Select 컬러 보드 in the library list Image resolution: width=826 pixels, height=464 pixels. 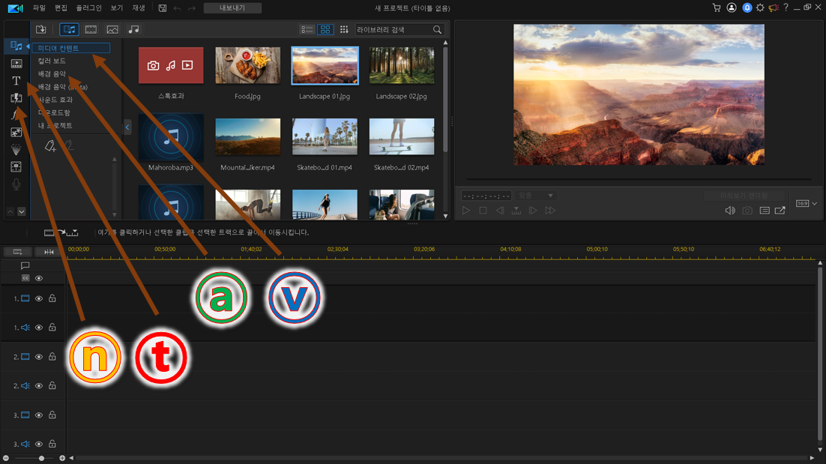tap(52, 61)
